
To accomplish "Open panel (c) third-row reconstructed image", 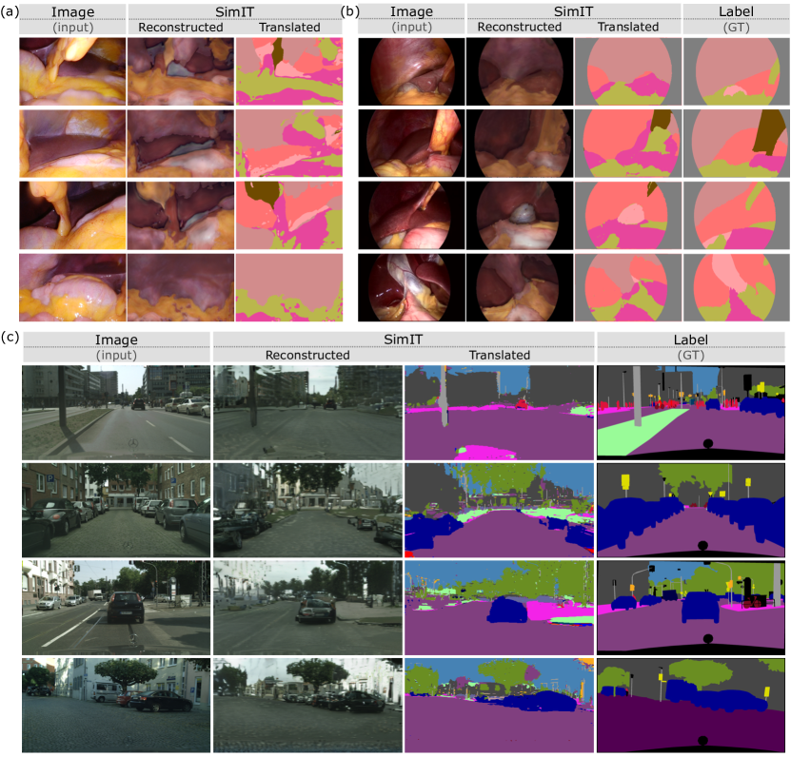I will click(307, 608).
